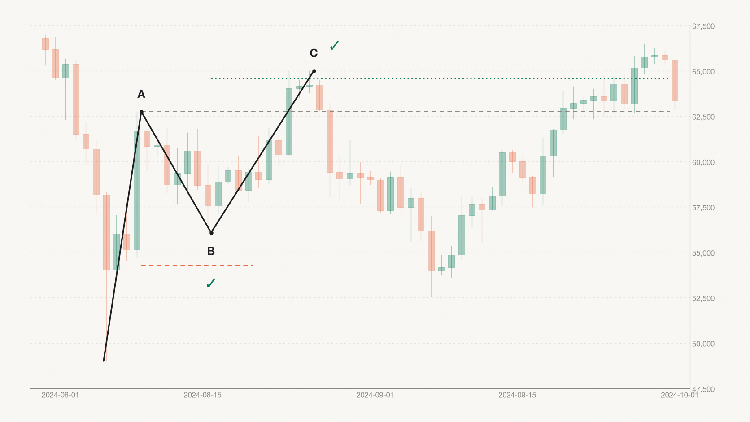The image size is (750, 422).
Task: Select pivot point C marker dot
Action: point(314,71)
